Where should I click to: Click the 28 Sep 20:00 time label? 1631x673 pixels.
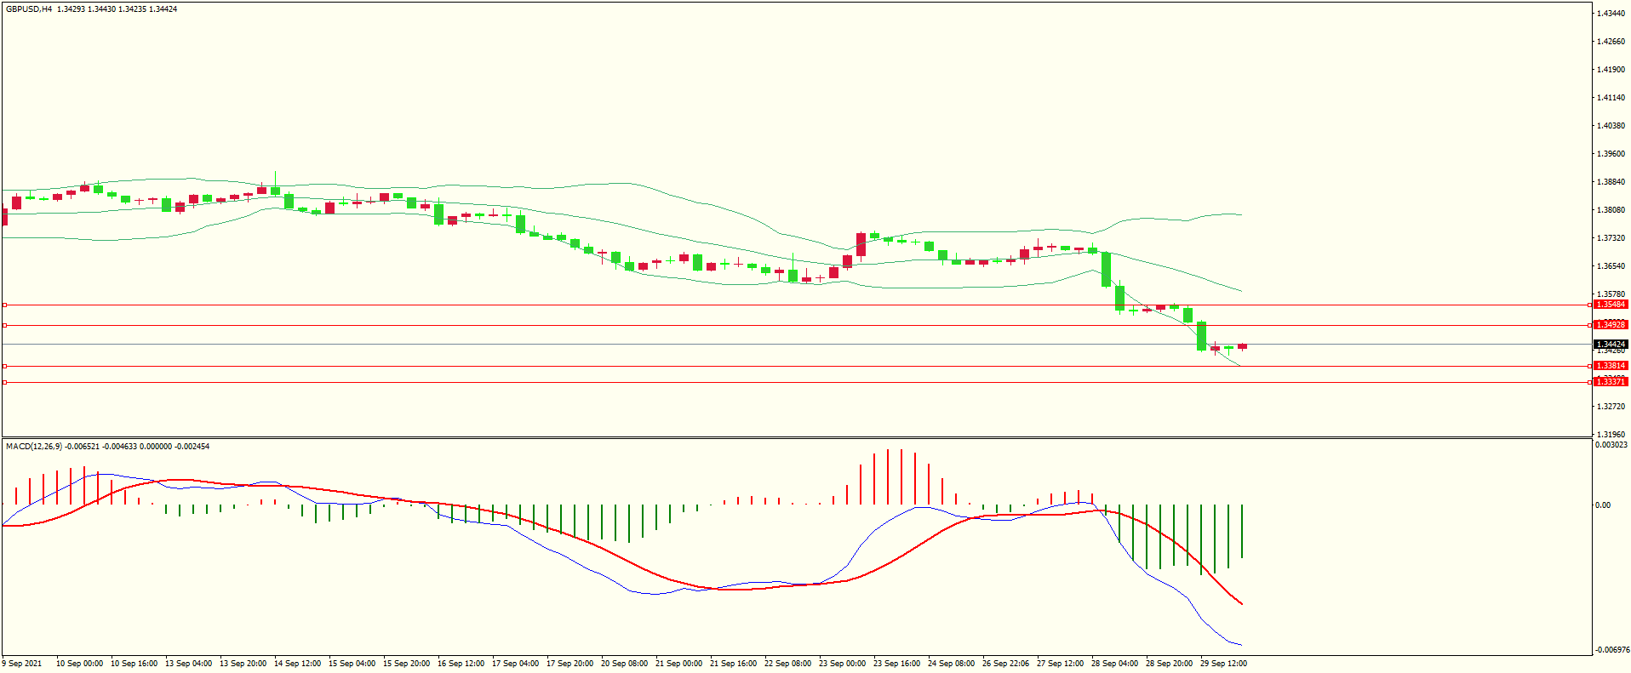click(1169, 664)
